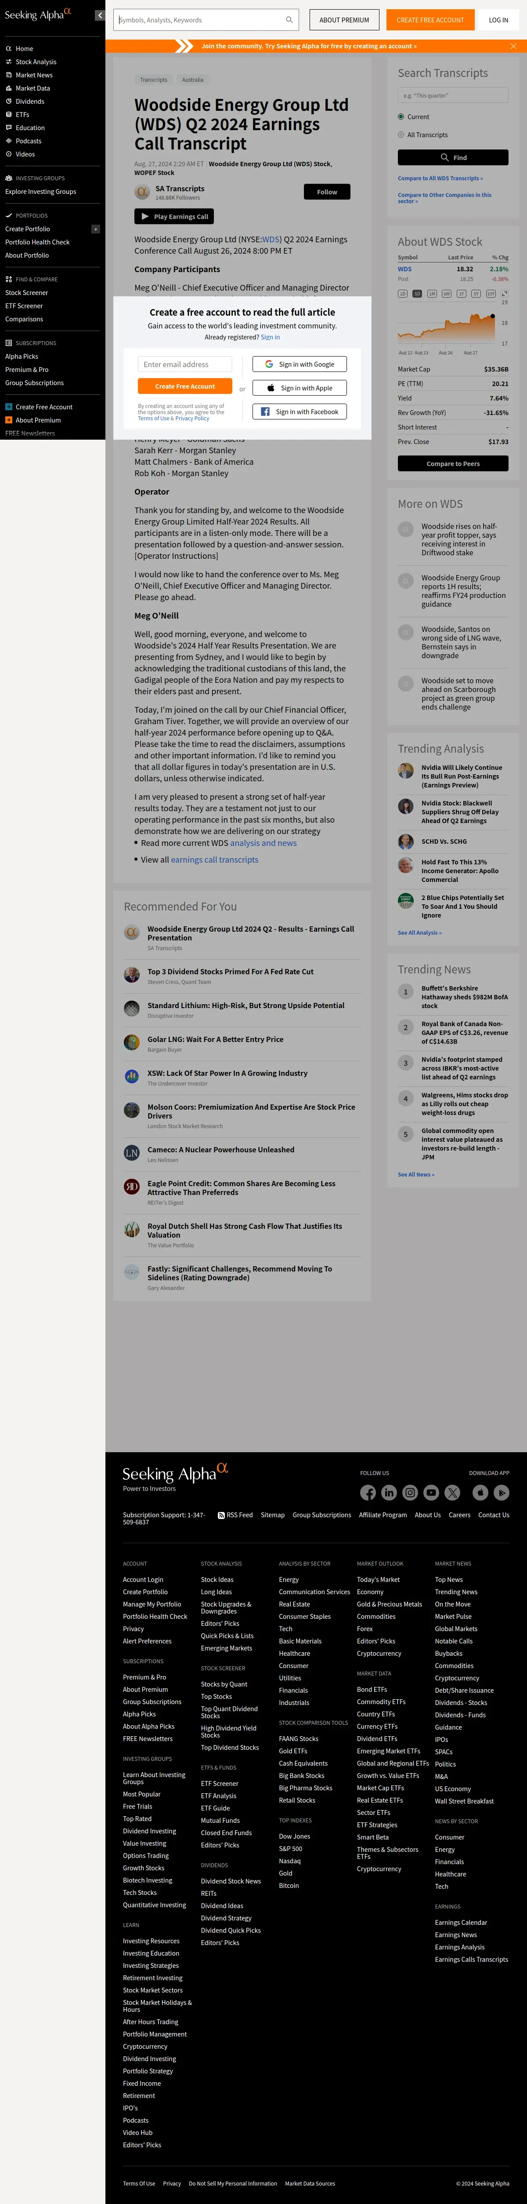This screenshot has width=527, height=2204.
Task: Select the 5Y chart range toggle
Action: [x=476, y=293]
